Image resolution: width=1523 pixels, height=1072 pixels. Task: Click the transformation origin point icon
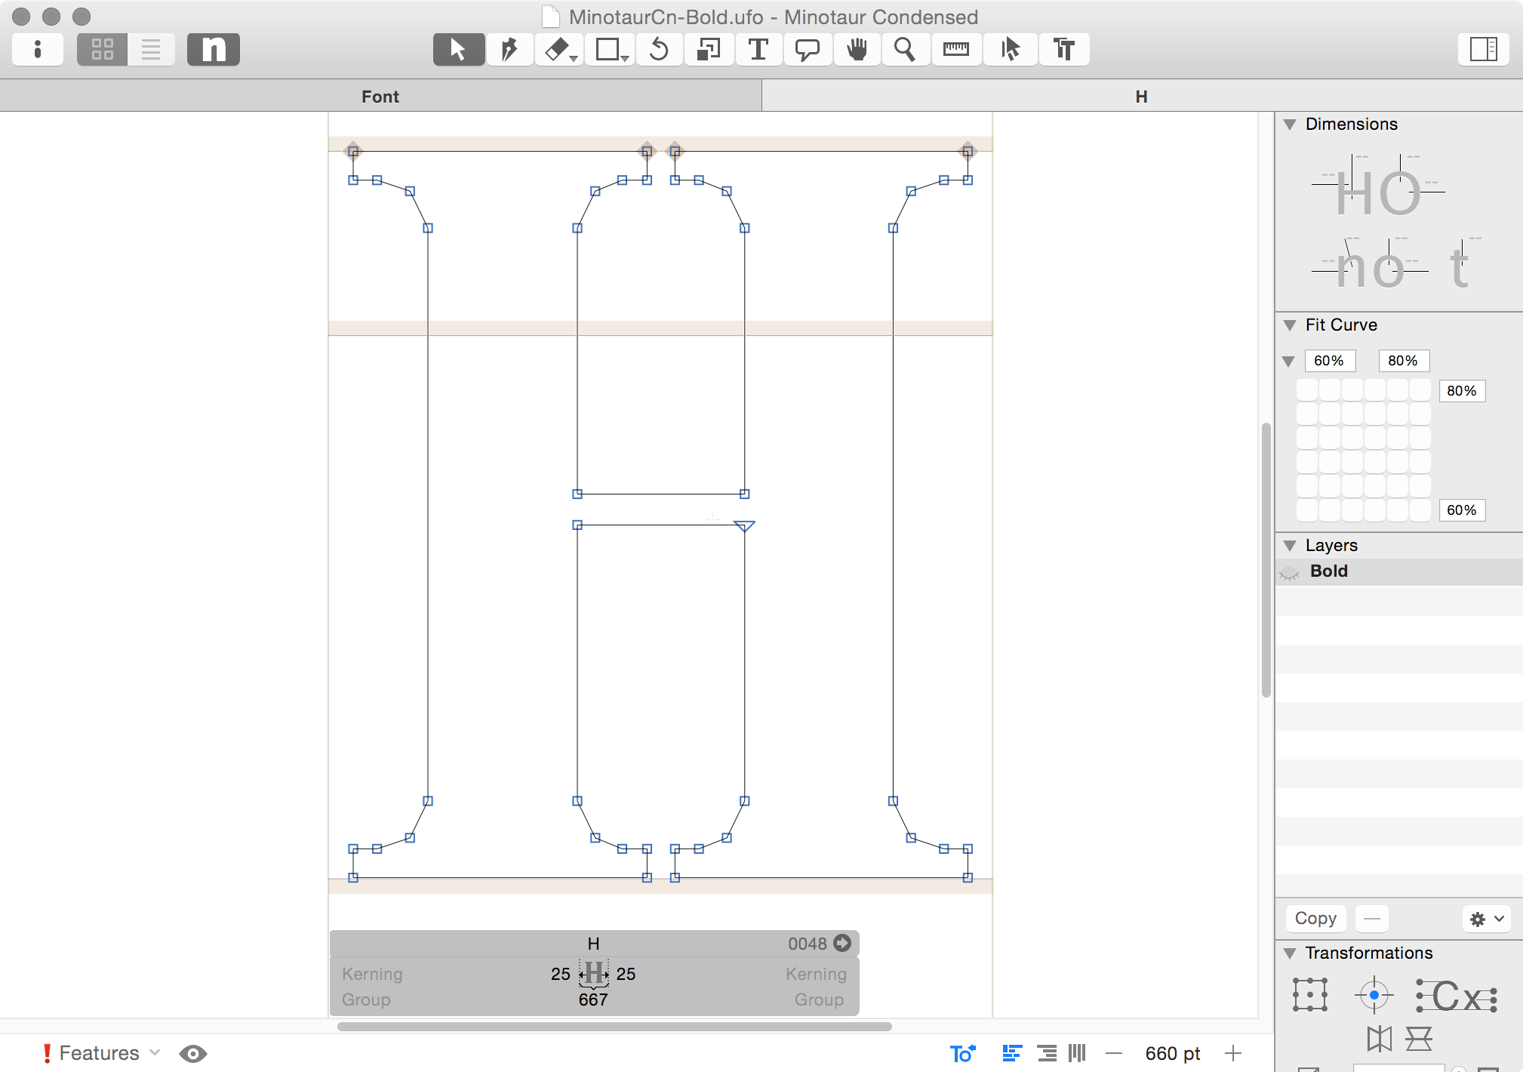tap(1374, 995)
